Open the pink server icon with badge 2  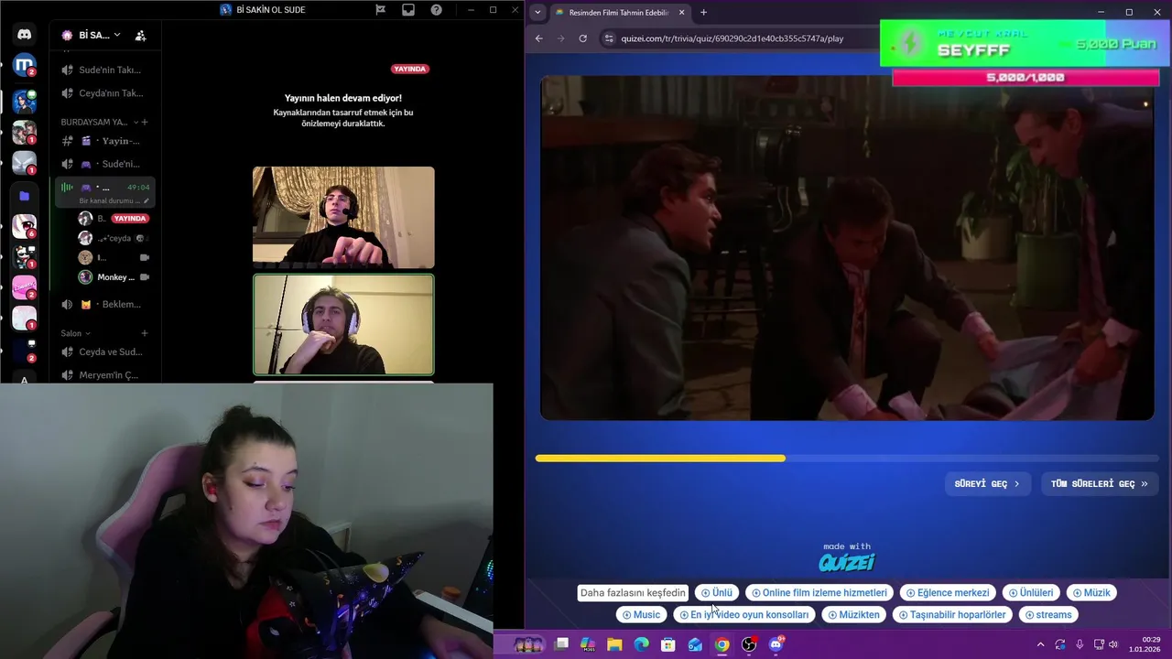click(x=25, y=287)
